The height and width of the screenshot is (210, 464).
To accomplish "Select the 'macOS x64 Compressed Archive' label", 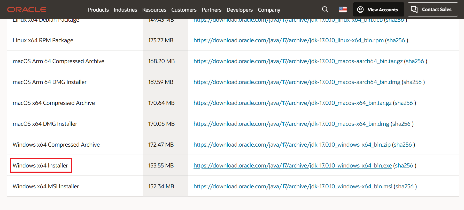I will [x=54, y=103].
